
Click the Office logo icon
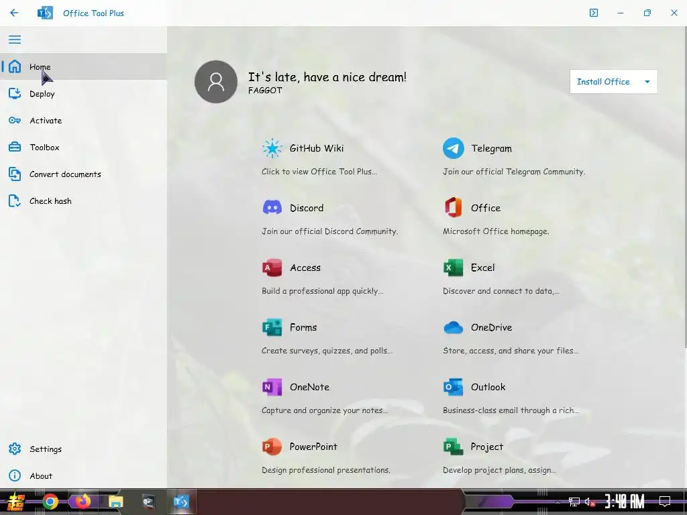pos(453,208)
